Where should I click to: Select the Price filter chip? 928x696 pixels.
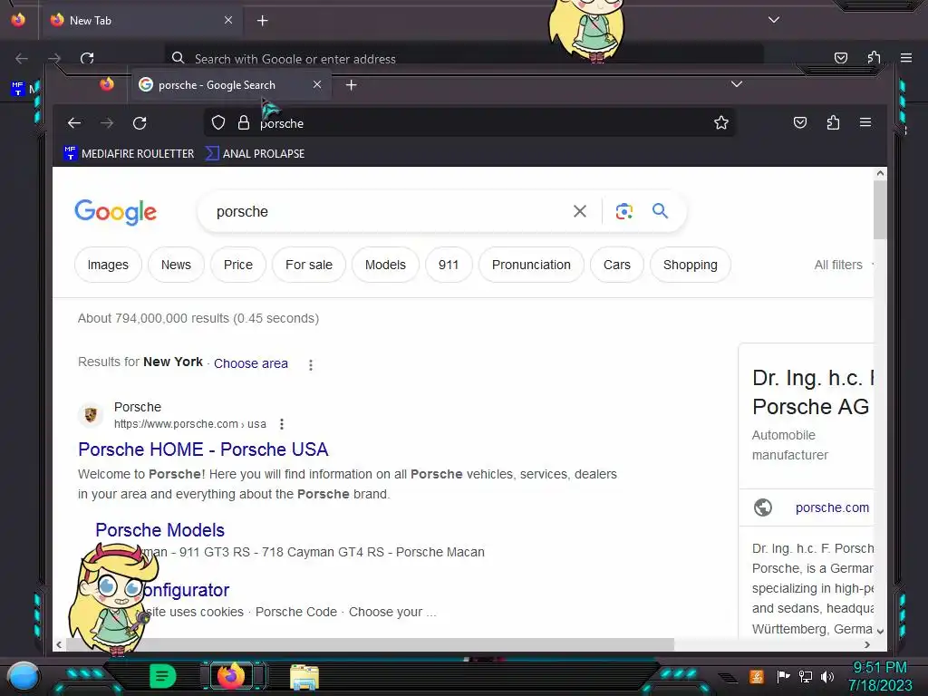(x=238, y=265)
